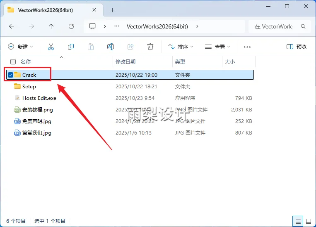The image size is (316, 227).
Task: Select the Setup folder name
Action: coord(29,87)
